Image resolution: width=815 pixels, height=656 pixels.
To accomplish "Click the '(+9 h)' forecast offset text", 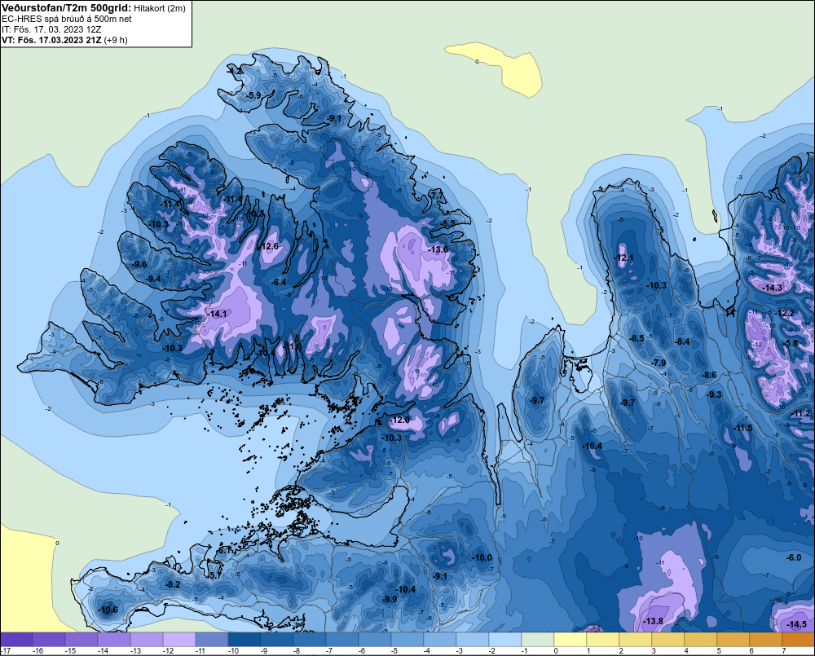I will pos(116,40).
